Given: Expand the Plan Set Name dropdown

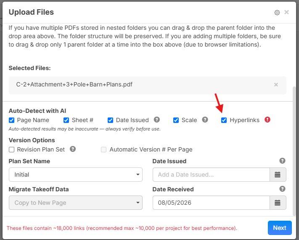Looking at the screenshot, I should (76, 175).
